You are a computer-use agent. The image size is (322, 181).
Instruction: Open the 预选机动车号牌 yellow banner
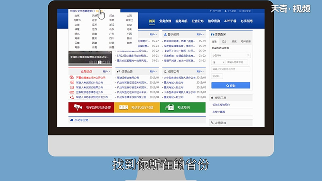click(x=137, y=107)
